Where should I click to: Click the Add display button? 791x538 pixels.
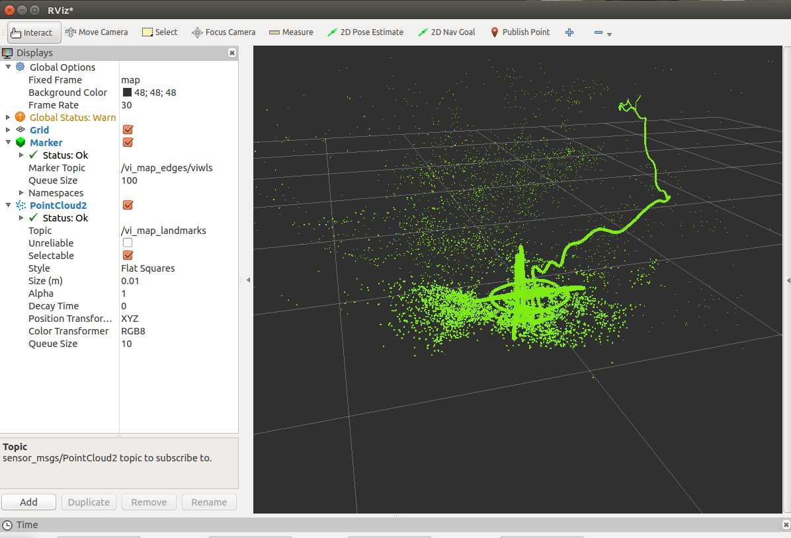28,502
